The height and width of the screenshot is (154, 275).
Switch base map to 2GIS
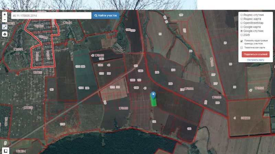pos(241,35)
